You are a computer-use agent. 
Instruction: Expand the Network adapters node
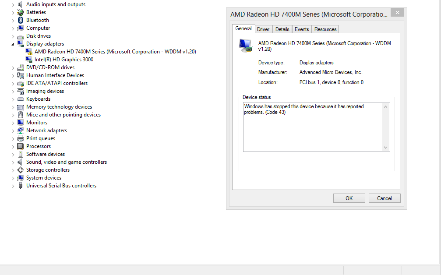(13, 131)
